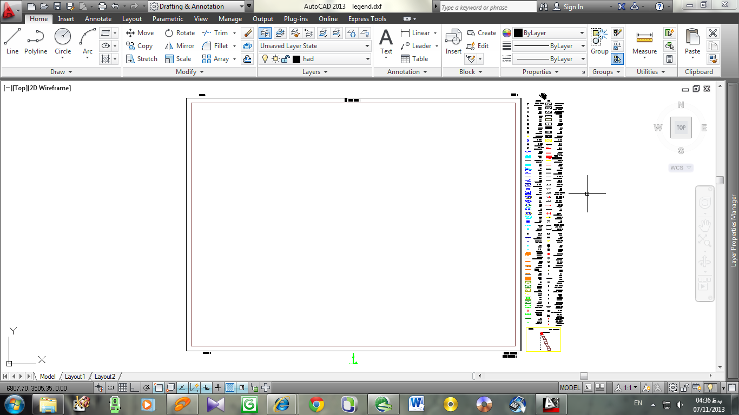Expand the Layers panel

click(x=315, y=72)
